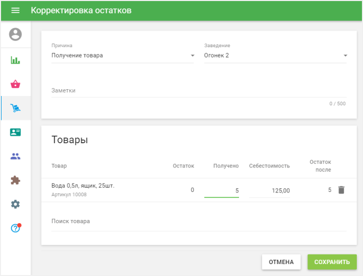Viewport: 363px width, 276px height.
Task: Expand the Причина dropdown
Action: coord(123,56)
